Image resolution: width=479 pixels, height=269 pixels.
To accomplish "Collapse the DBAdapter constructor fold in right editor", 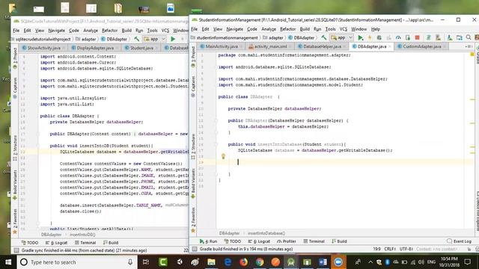I will point(216,120).
